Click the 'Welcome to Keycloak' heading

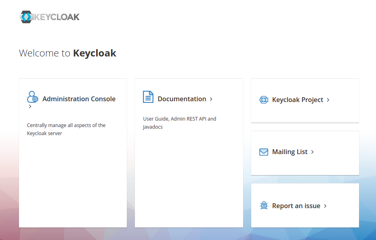(x=67, y=53)
